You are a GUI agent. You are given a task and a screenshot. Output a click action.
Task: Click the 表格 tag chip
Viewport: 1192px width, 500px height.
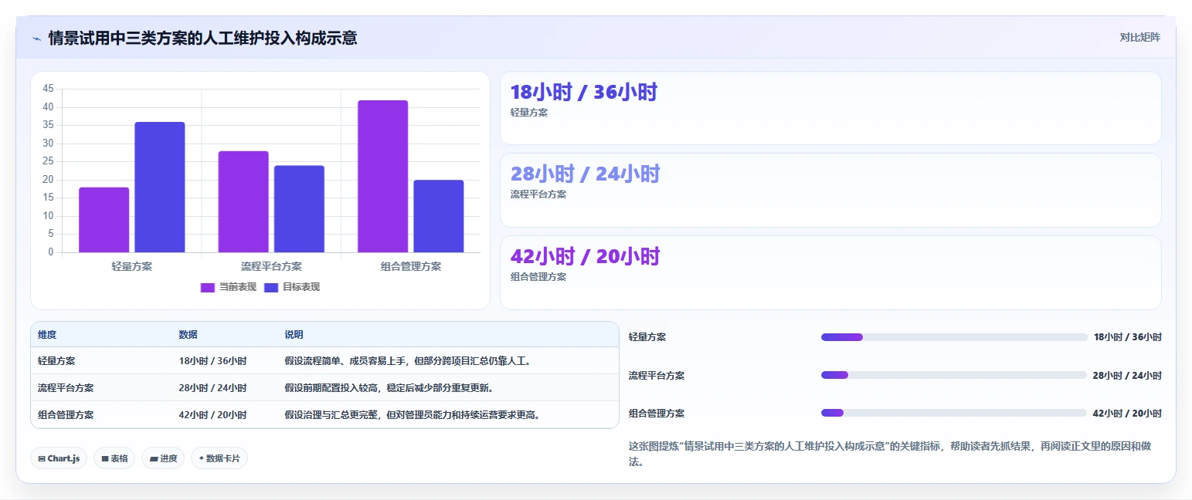click(x=114, y=458)
